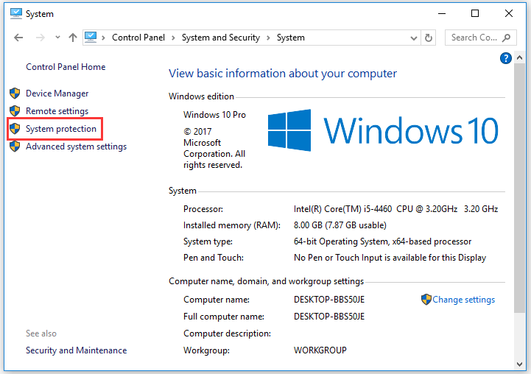Screen dimensions: 531x374
Task: Select Control Panel in the breadcrumb
Action: pos(138,38)
